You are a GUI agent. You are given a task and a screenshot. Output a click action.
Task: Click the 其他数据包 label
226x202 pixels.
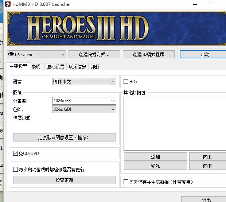135,93
